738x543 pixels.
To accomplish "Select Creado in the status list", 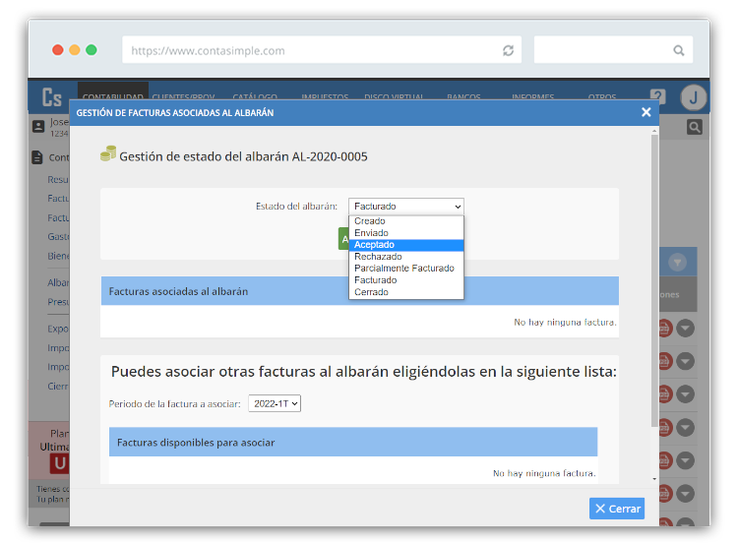I will tap(406, 220).
